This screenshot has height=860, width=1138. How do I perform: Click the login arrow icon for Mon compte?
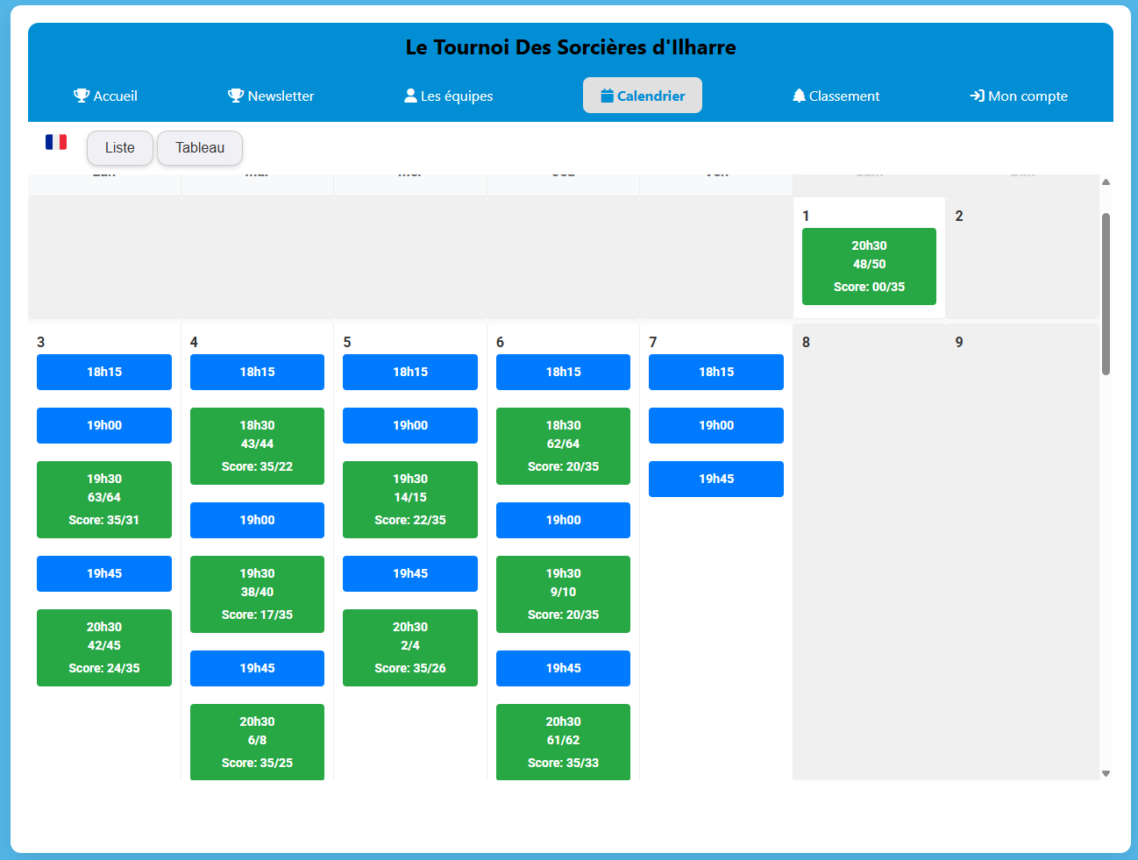[977, 96]
